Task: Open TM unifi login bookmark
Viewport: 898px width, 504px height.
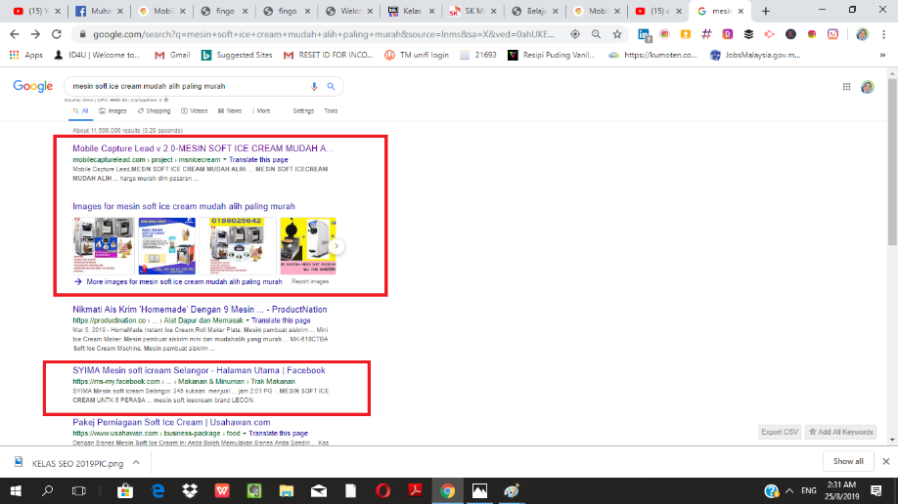Action: tap(417, 55)
